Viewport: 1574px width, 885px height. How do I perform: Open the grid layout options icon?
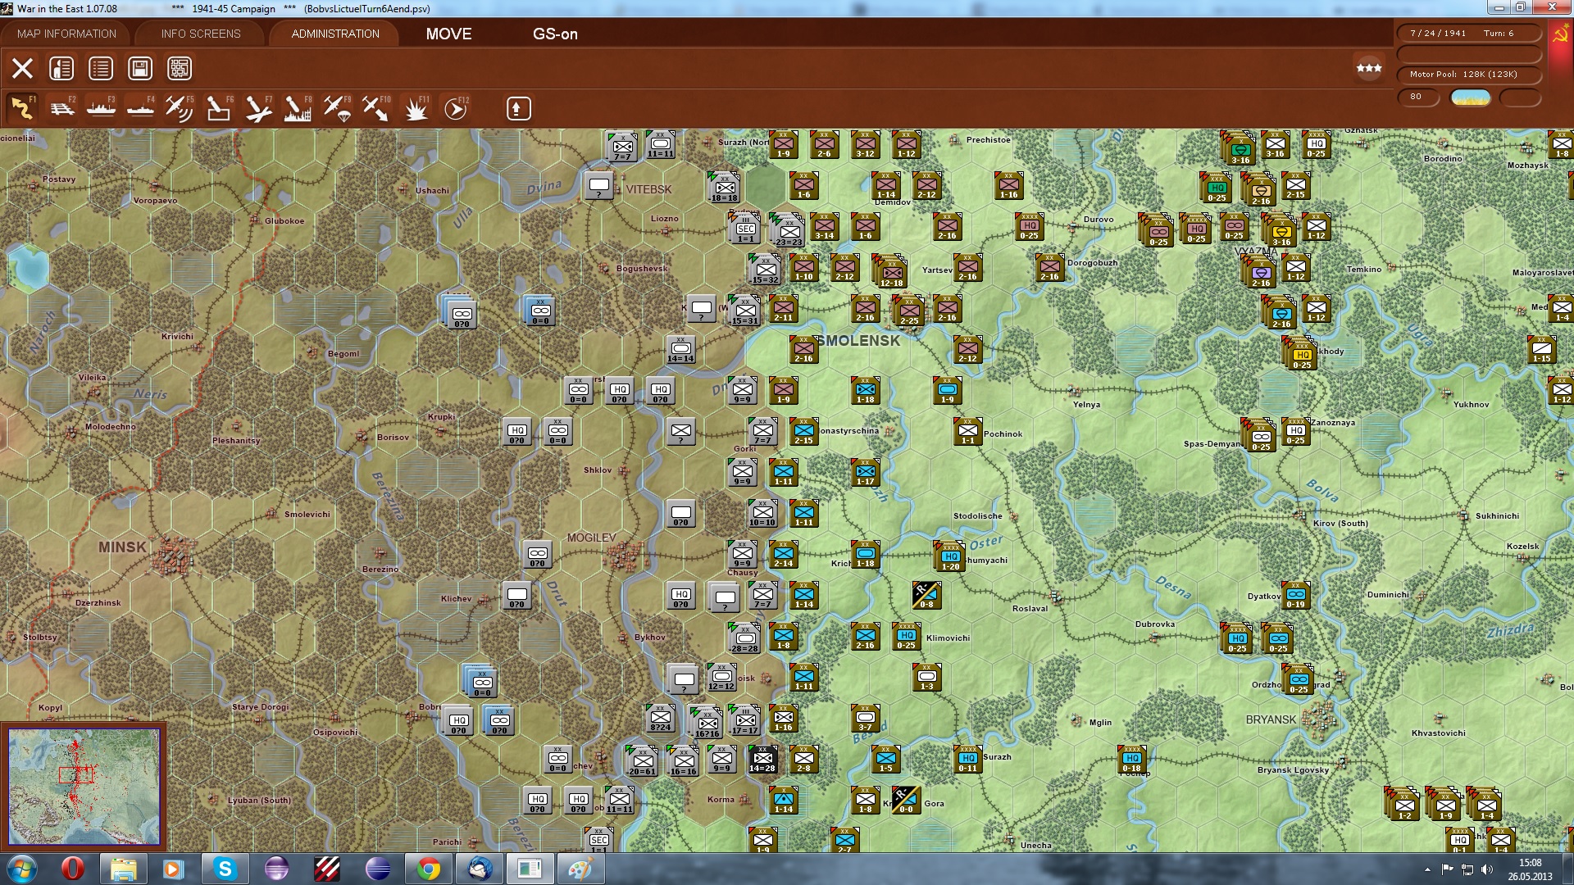(180, 68)
